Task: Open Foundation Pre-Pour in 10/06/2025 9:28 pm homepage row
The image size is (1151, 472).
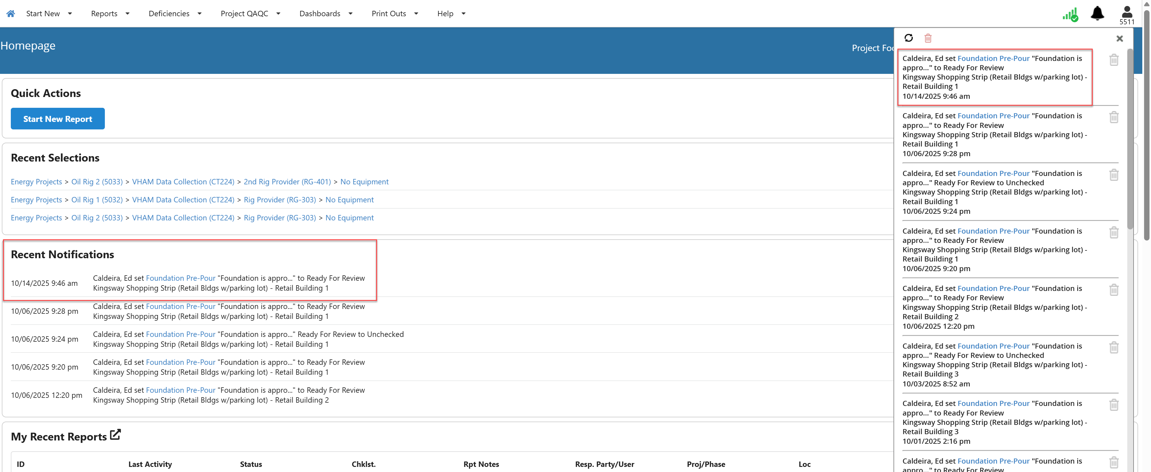Action: coord(181,306)
